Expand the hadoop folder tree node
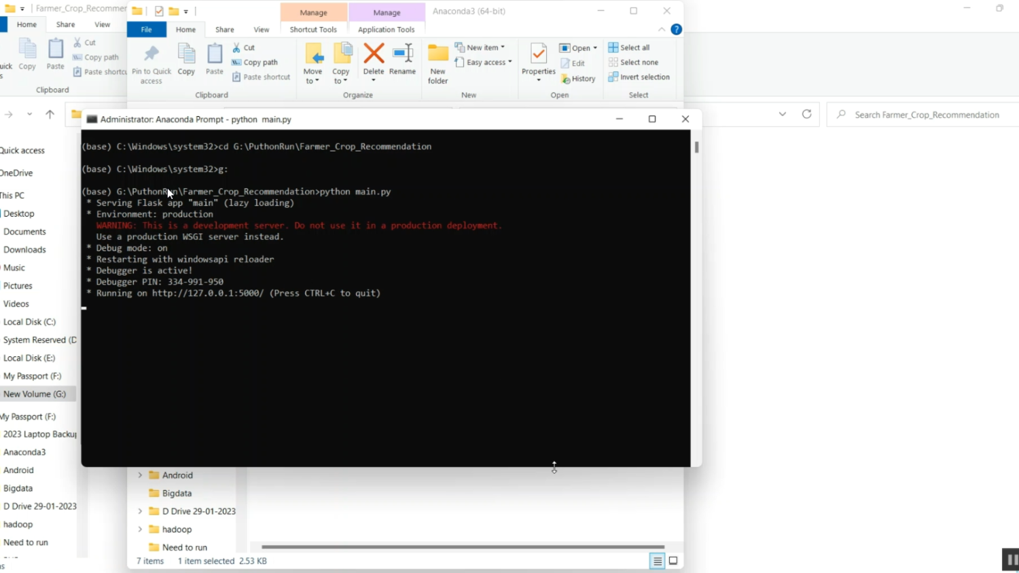 [x=140, y=530]
